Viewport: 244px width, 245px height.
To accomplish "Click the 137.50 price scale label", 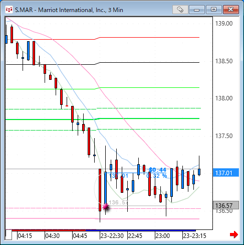I will [224, 136].
